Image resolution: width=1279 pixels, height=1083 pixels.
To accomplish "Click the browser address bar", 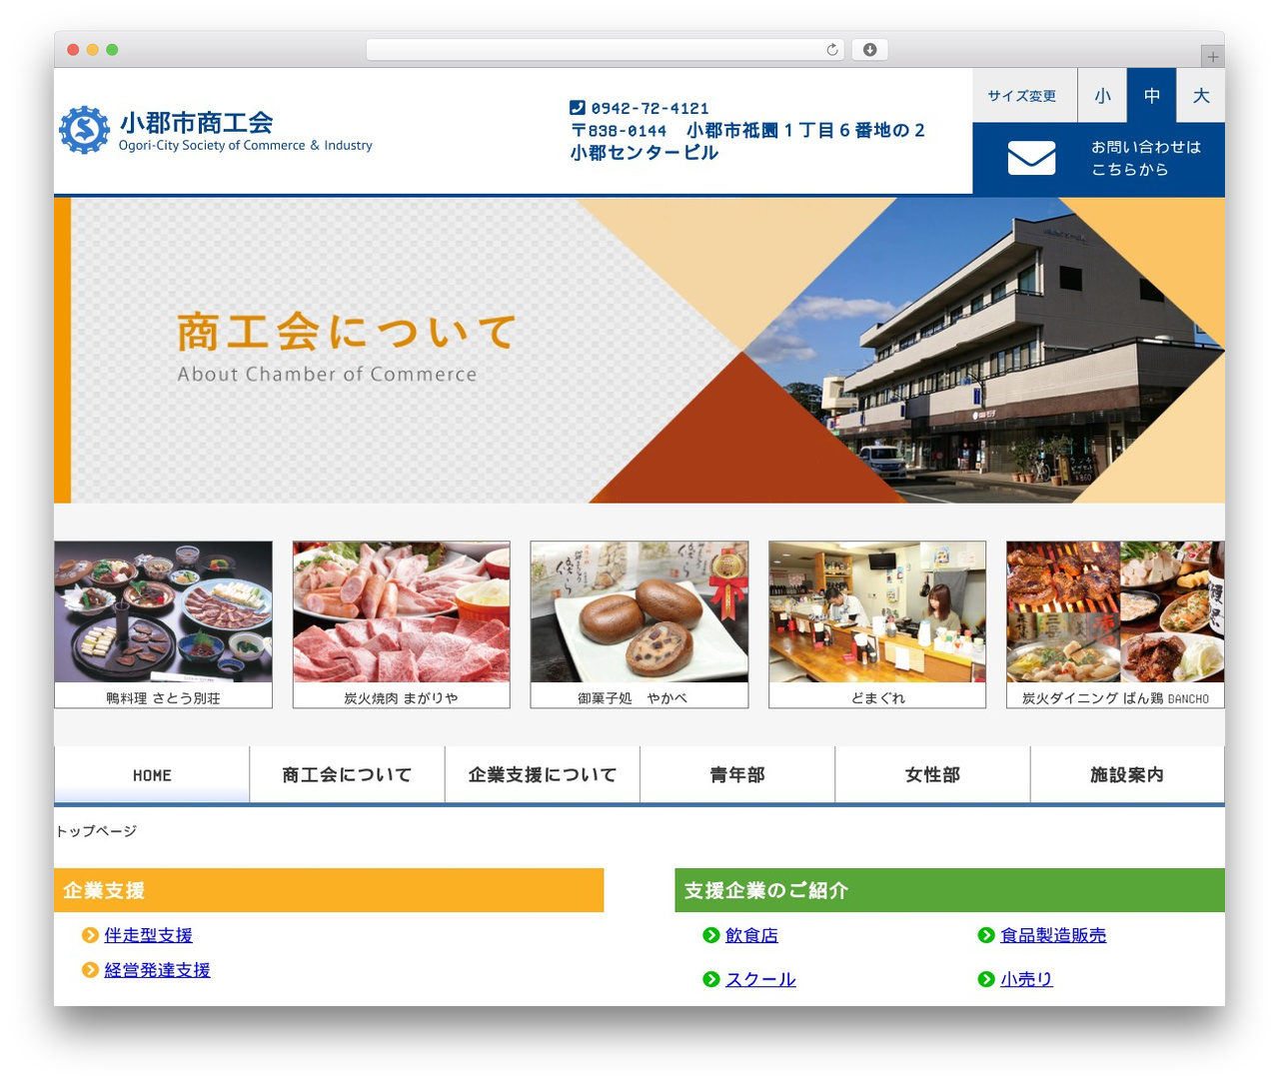I will click(x=606, y=50).
